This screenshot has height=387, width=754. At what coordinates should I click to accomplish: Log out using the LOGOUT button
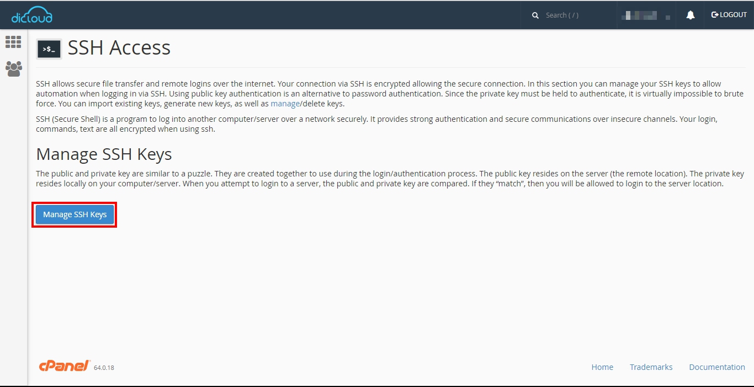click(x=729, y=15)
